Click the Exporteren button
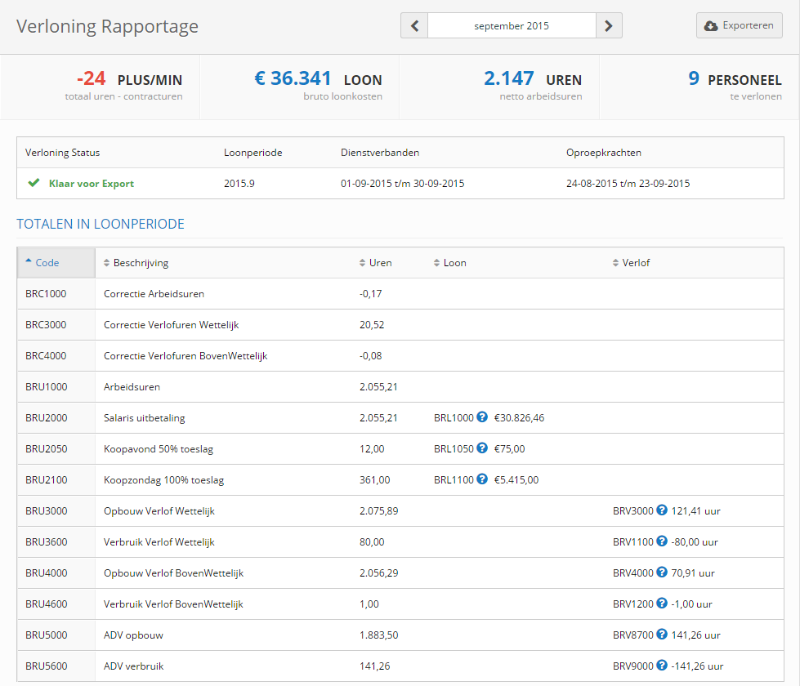Image resolution: width=800 pixels, height=686 pixels. pyautogui.click(x=739, y=25)
